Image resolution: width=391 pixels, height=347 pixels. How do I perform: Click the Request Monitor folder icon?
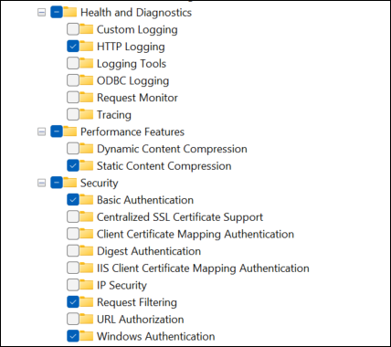click(87, 98)
